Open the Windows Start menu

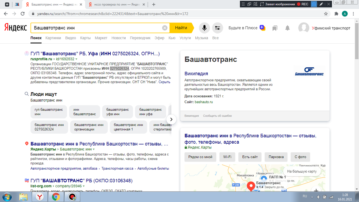click(x=7, y=197)
